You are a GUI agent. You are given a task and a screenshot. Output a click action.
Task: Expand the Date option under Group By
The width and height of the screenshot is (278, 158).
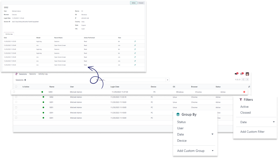click(x=212, y=134)
